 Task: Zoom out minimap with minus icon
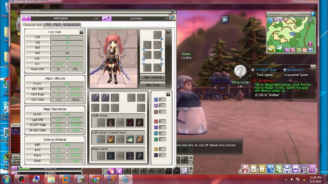click(x=281, y=19)
